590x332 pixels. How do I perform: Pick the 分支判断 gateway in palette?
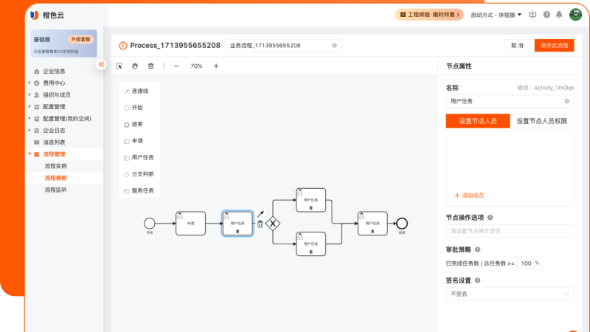pyautogui.click(x=139, y=174)
